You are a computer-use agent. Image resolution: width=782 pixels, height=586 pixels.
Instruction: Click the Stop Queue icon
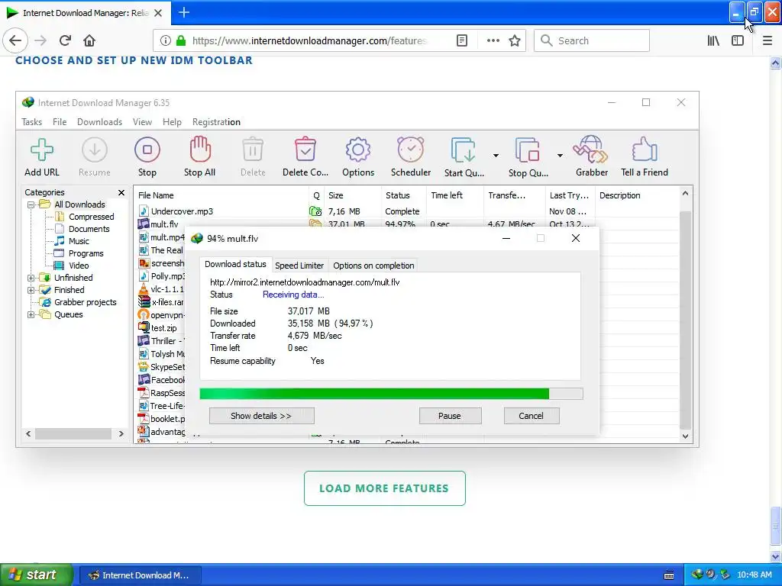click(527, 150)
